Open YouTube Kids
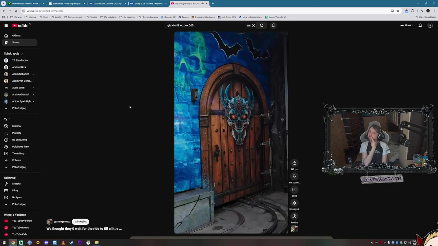The height and width of the screenshot is (246, 438). pyautogui.click(x=19, y=234)
